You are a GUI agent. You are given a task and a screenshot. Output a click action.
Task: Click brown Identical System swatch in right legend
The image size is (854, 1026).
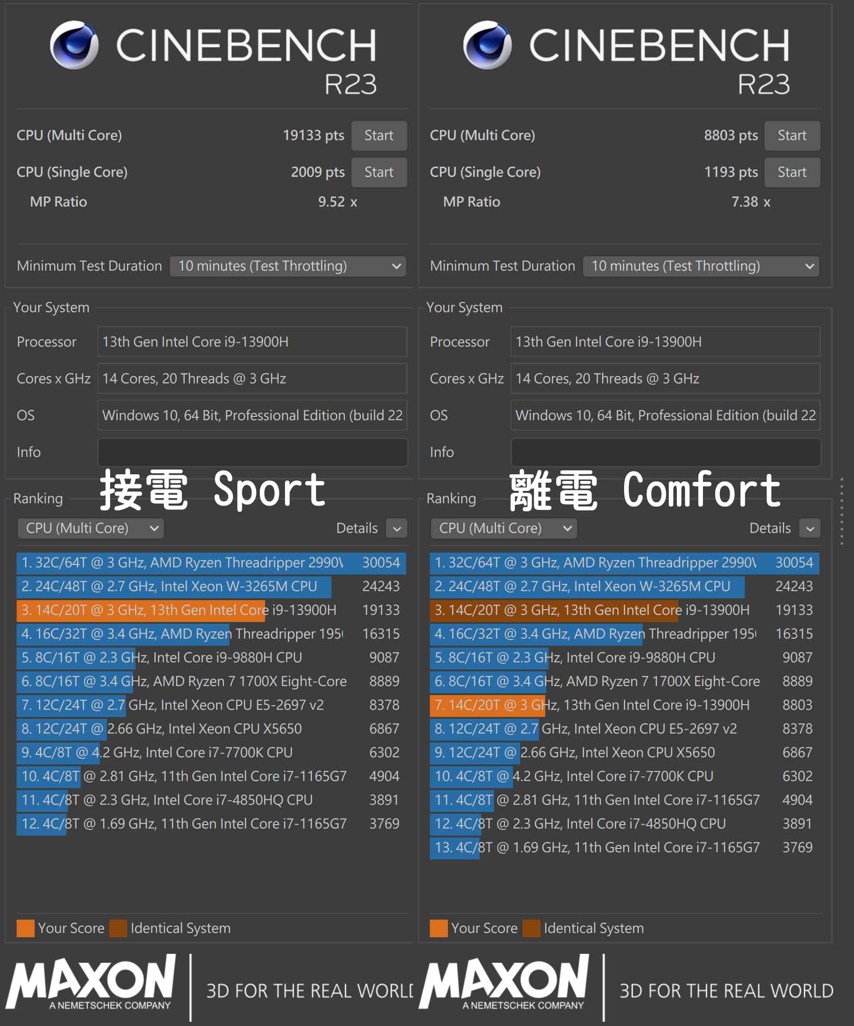(531, 928)
